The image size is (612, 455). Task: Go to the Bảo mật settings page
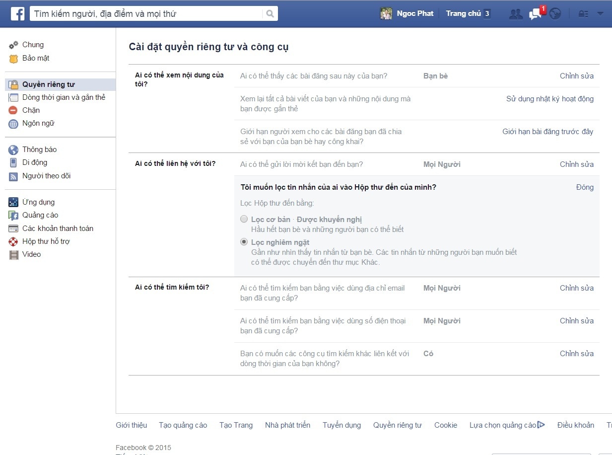[36, 58]
